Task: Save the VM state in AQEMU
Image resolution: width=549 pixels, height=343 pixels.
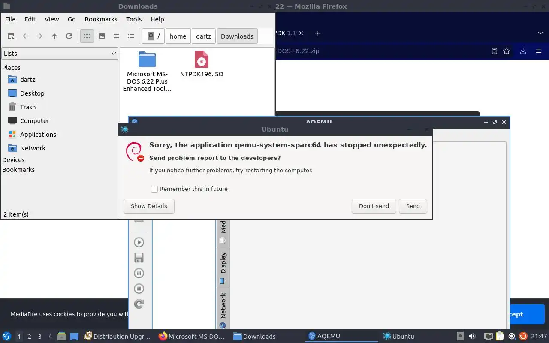Action: (139, 258)
